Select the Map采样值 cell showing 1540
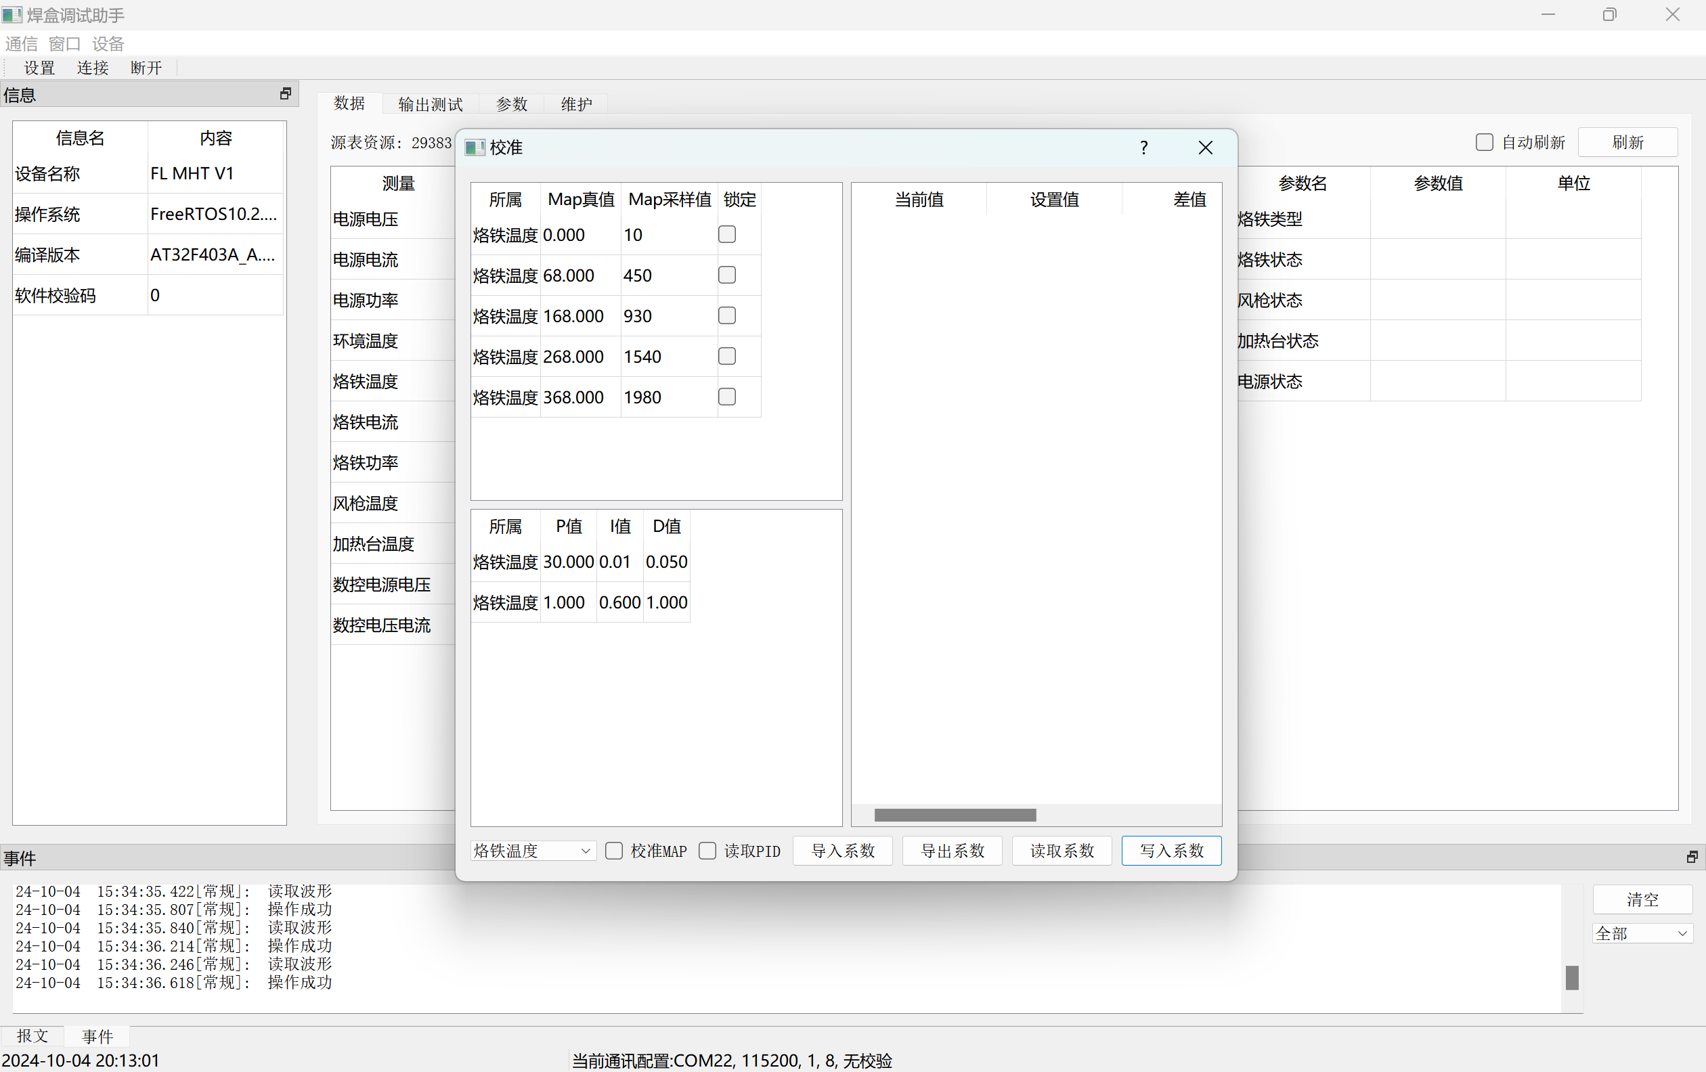This screenshot has height=1072, width=1706. point(669,356)
